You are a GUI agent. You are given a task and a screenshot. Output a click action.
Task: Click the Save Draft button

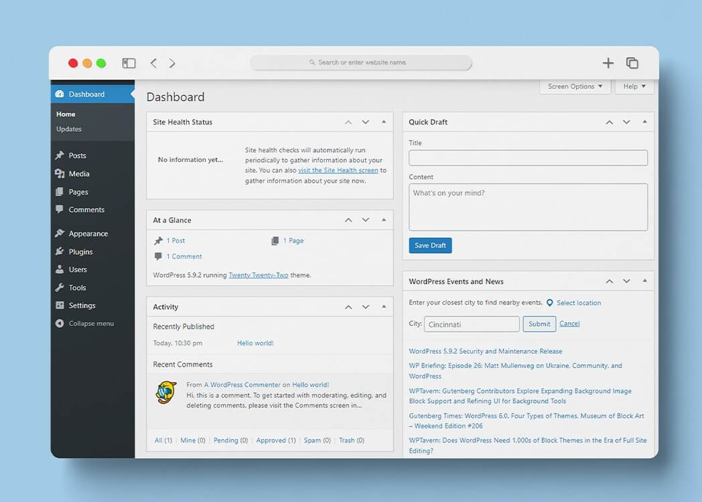click(429, 245)
